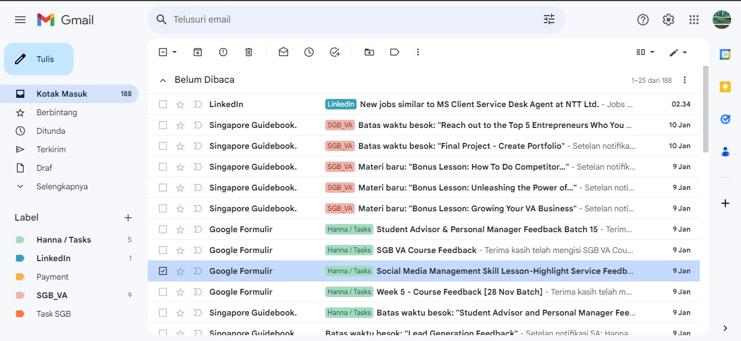Delete selected email with trash icon

click(x=249, y=52)
